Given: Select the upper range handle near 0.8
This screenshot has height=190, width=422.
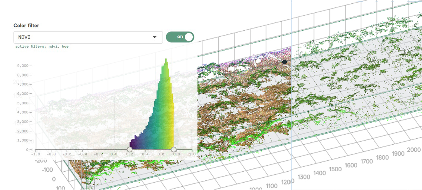Looking at the screenshot, I should pyautogui.click(x=174, y=149).
